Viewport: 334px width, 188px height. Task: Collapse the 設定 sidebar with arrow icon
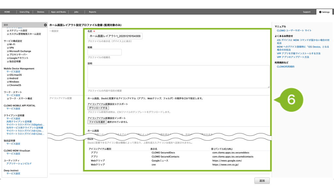(x=45, y=25)
